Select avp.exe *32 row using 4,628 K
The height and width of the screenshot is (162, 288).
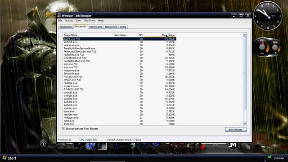120,64
